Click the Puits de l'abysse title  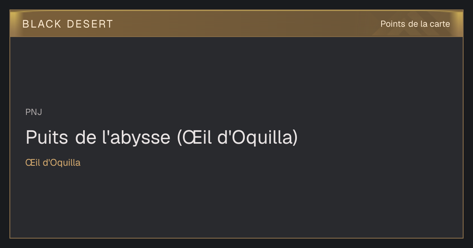162,137
